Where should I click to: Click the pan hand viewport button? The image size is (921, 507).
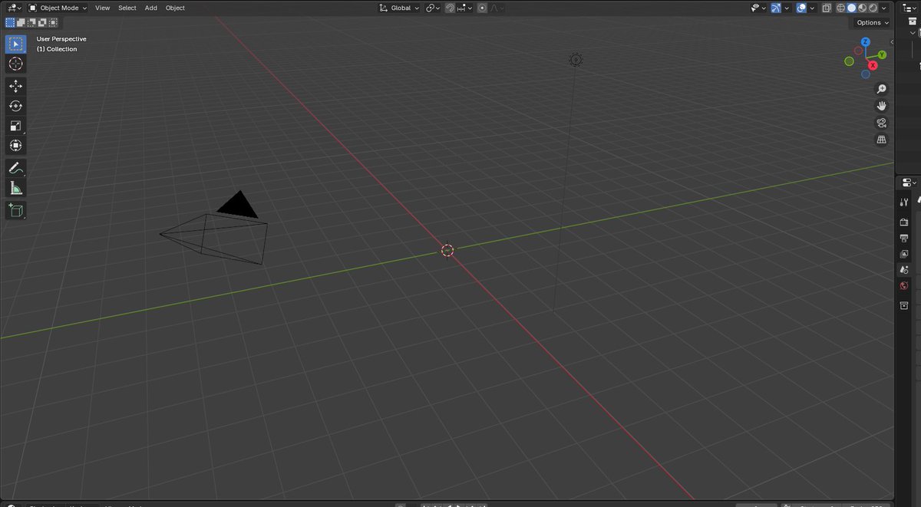881,106
